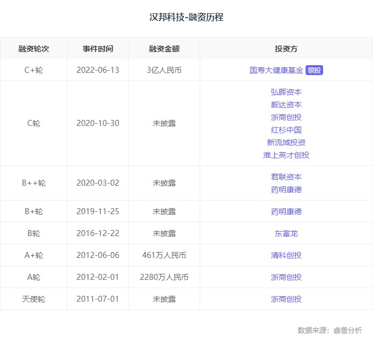
Task: Open the 弘晖资本 investor link
Action: pos(286,92)
